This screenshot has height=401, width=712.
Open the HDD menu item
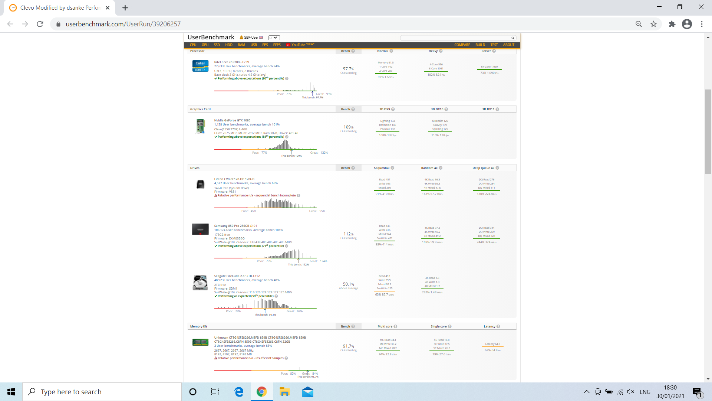229,45
